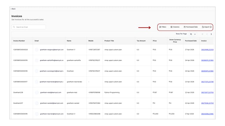Screen dimensions: 225x126
Task: Click the avatar beside gowtham+learner@learnyst.com
Action: pos(37,114)
